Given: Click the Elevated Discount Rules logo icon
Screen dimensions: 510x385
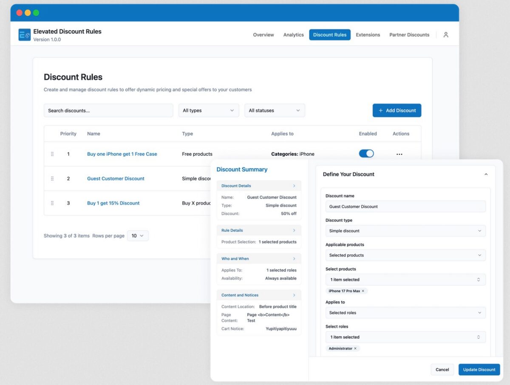Looking at the screenshot, I should click(25, 35).
